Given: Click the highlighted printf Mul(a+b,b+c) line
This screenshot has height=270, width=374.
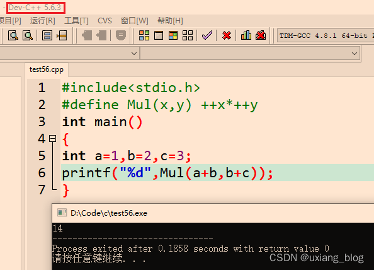Looking at the screenshot, I should pos(167,173).
